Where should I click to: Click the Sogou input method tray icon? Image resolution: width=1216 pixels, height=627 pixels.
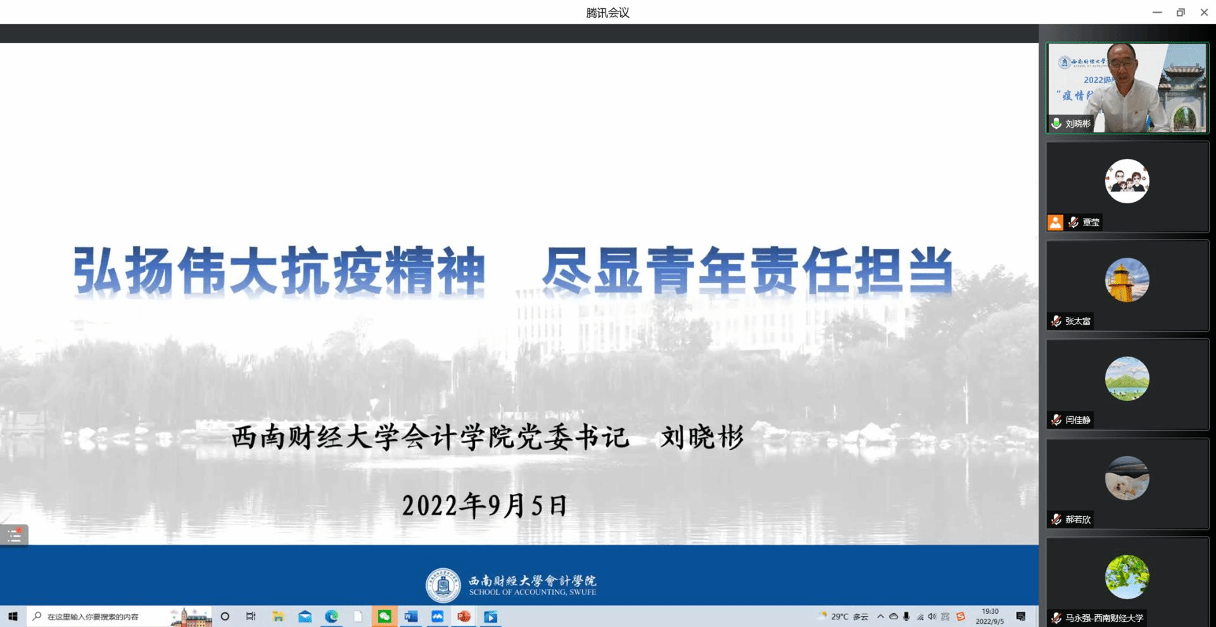[961, 616]
